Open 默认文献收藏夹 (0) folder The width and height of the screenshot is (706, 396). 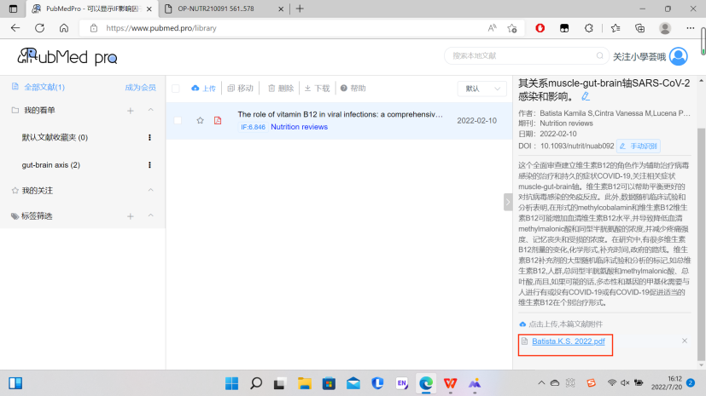click(55, 137)
